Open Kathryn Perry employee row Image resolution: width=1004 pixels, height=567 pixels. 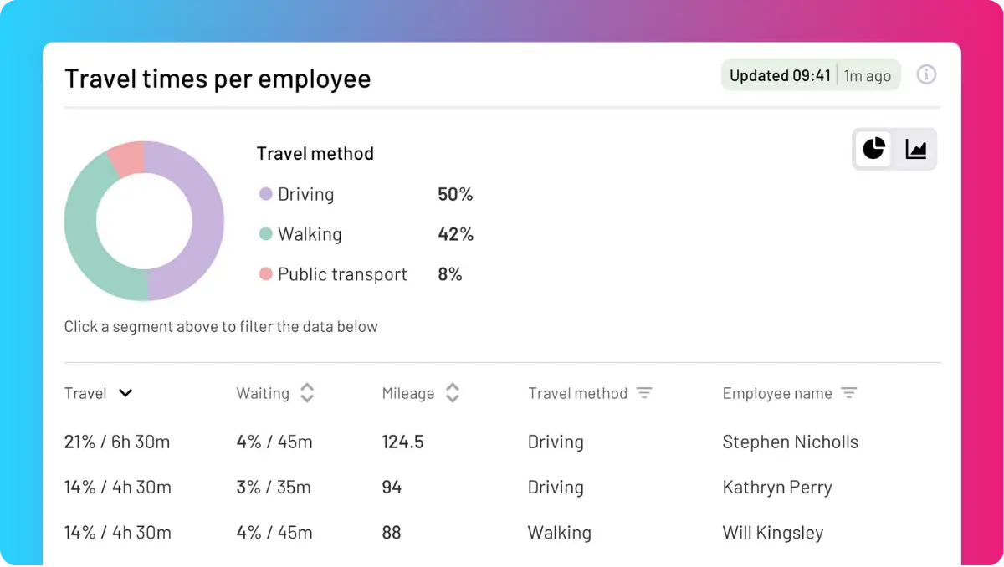coord(502,488)
